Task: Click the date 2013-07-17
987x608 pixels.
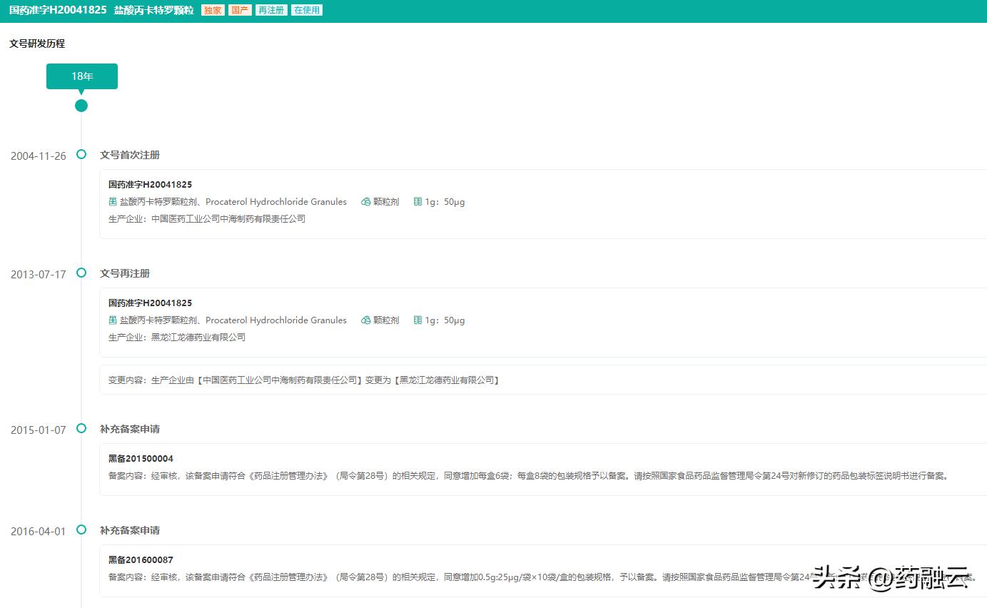Action: pyautogui.click(x=39, y=275)
